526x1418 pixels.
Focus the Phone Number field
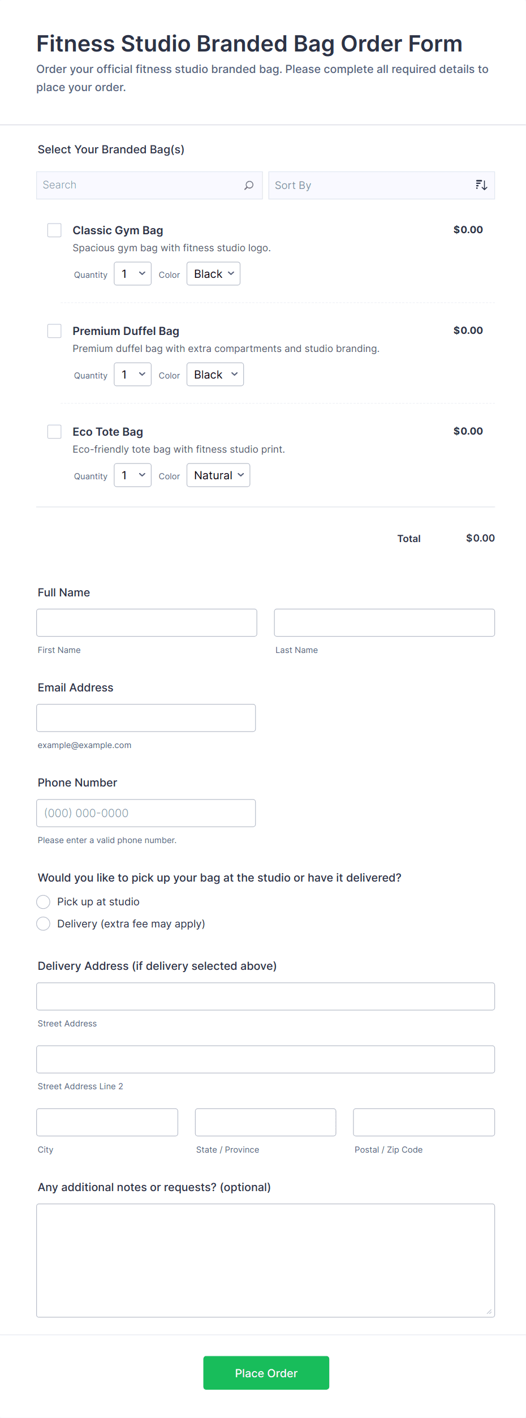pyautogui.click(x=146, y=813)
